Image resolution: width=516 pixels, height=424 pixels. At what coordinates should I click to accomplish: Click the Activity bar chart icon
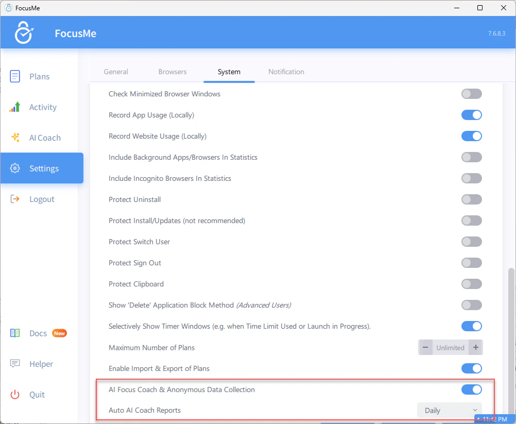15,107
